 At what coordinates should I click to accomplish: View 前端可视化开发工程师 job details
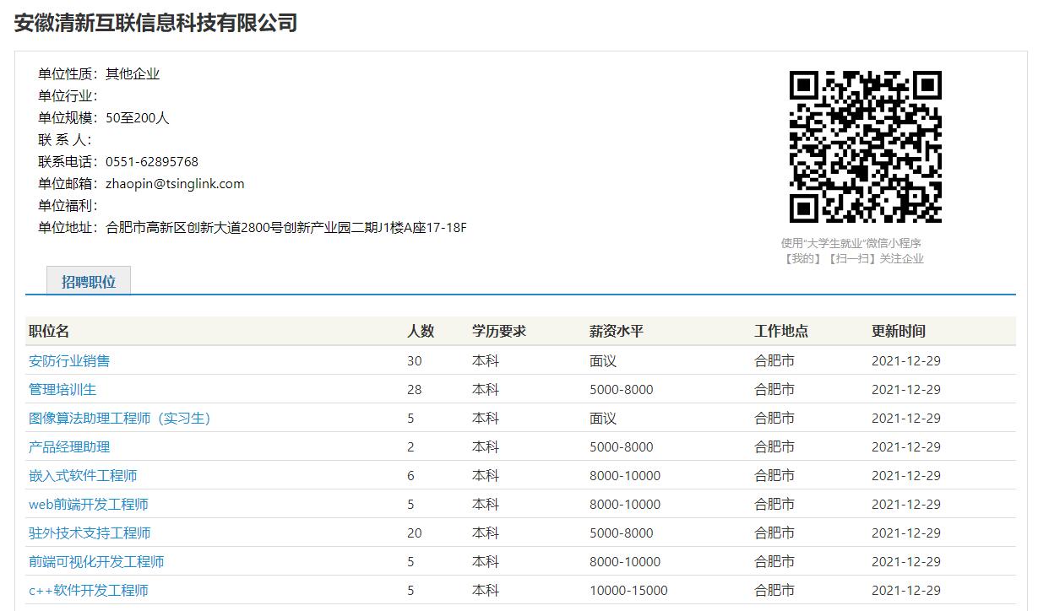[x=96, y=562]
